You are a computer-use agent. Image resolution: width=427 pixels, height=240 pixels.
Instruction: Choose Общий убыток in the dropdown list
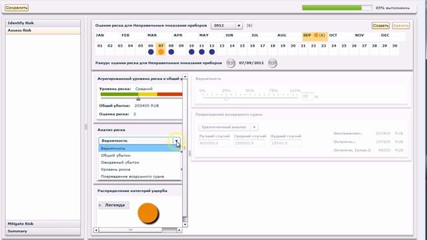[x=139, y=155]
